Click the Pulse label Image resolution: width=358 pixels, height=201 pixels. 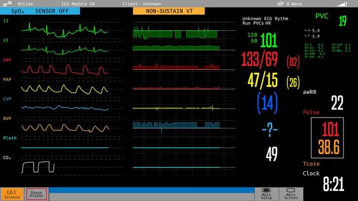[311, 112]
